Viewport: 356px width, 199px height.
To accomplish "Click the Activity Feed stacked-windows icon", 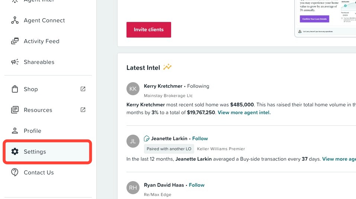I will tap(15, 41).
